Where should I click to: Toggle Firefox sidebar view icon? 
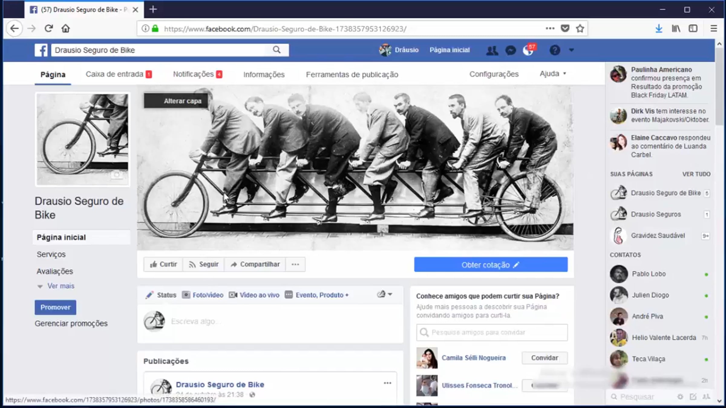pos(693,29)
